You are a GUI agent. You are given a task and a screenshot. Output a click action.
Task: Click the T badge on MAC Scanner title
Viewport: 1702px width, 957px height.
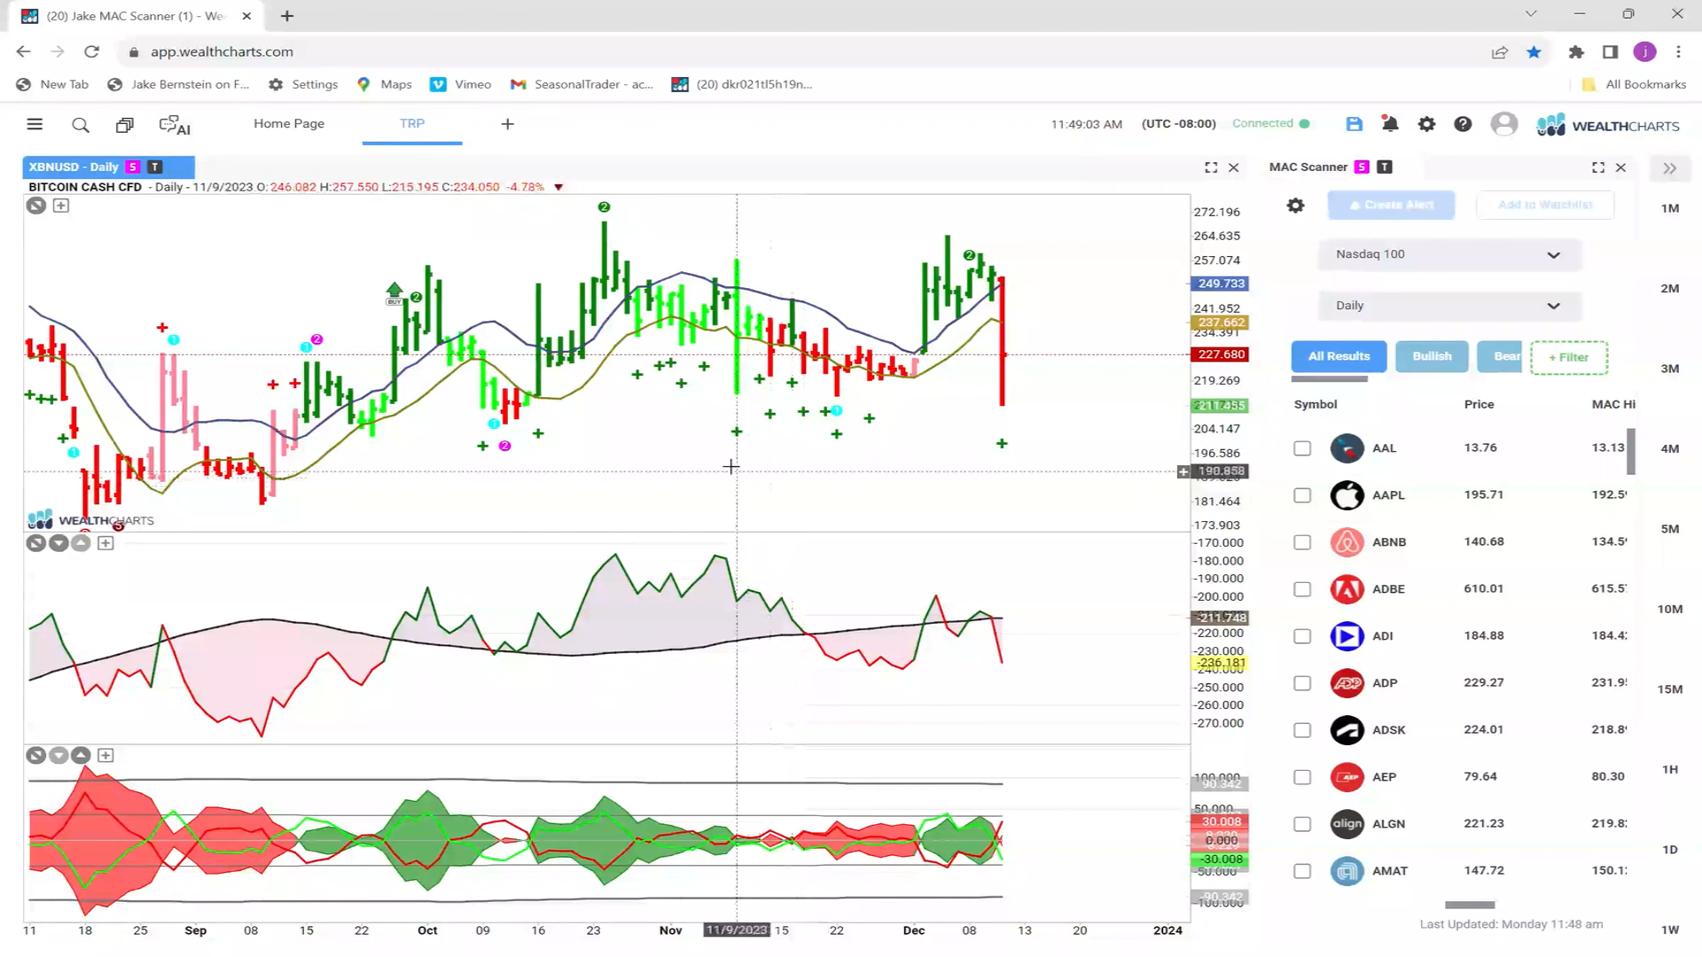(x=1385, y=167)
